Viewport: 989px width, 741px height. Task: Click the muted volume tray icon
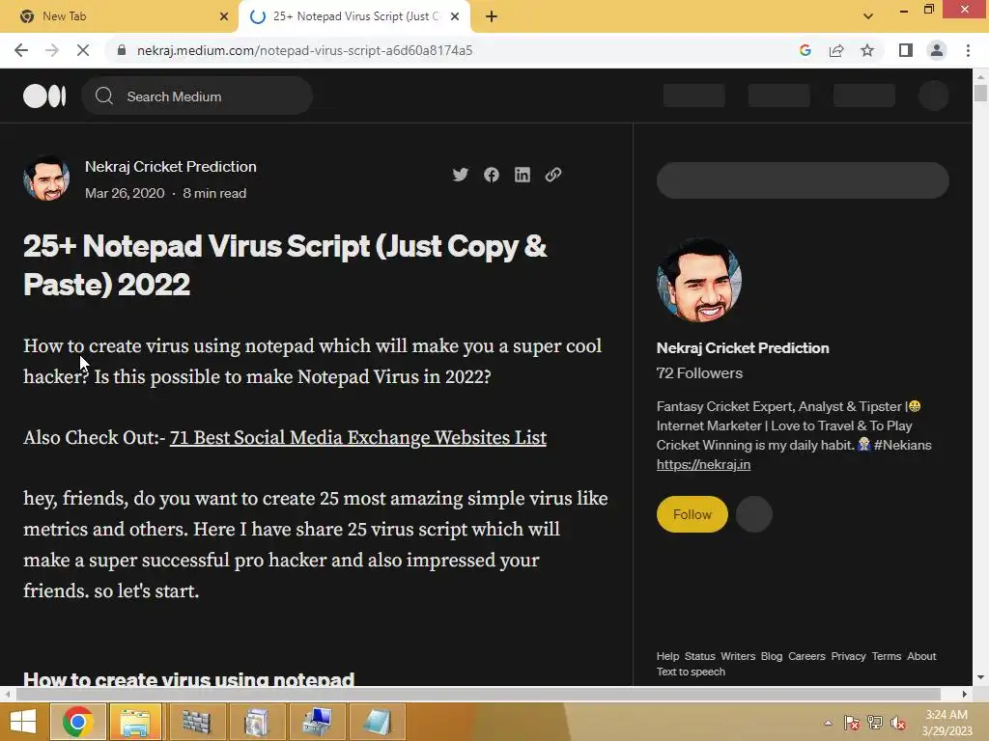tap(897, 723)
